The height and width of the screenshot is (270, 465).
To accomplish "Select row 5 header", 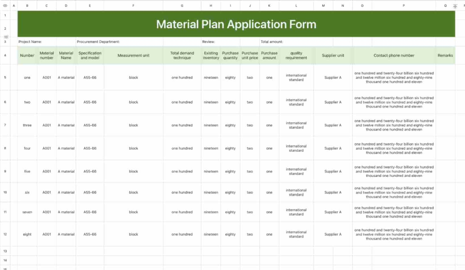I will [5, 77].
